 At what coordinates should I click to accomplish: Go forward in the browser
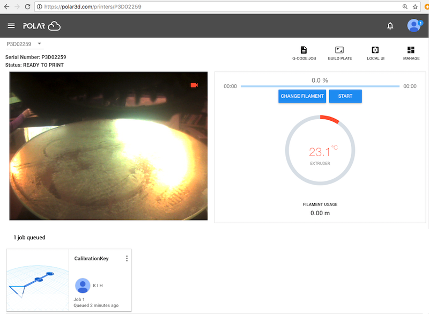point(17,7)
